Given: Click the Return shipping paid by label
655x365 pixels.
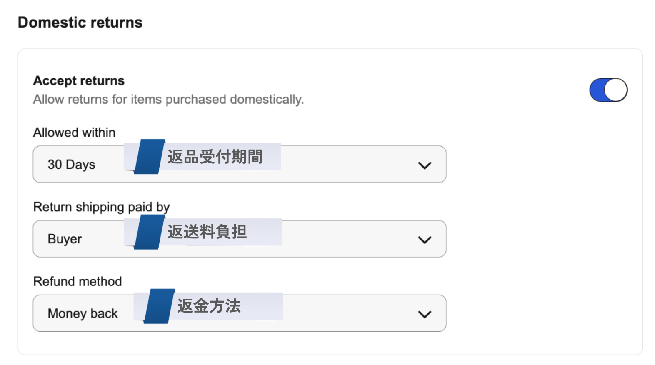Looking at the screenshot, I should coord(101,207).
